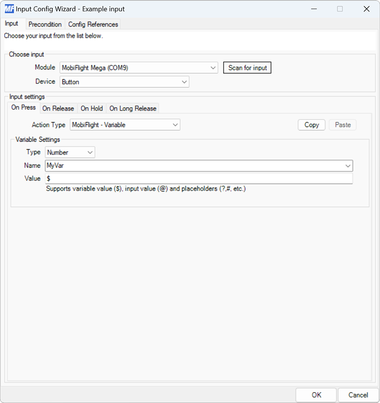380x403 pixels.
Task: Cancel the Input Config Wizard
Action: point(358,395)
